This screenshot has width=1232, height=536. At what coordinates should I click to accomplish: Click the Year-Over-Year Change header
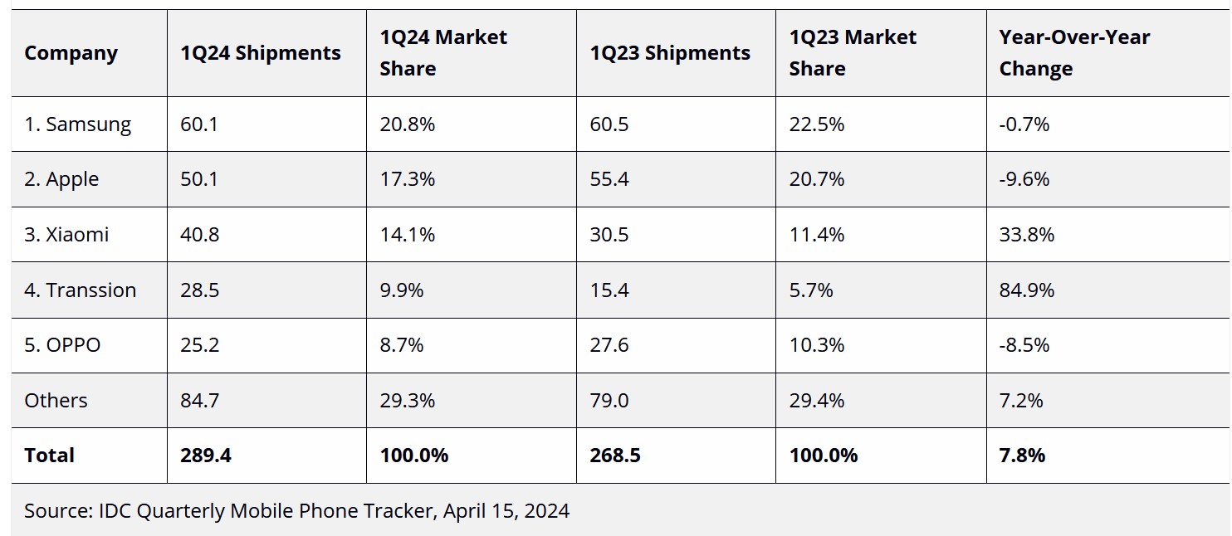tap(1074, 53)
